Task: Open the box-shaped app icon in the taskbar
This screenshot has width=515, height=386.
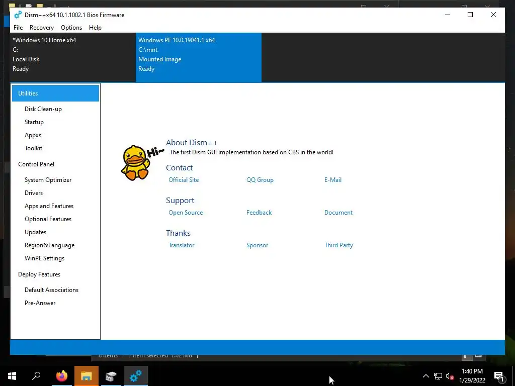Action: tap(111, 376)
